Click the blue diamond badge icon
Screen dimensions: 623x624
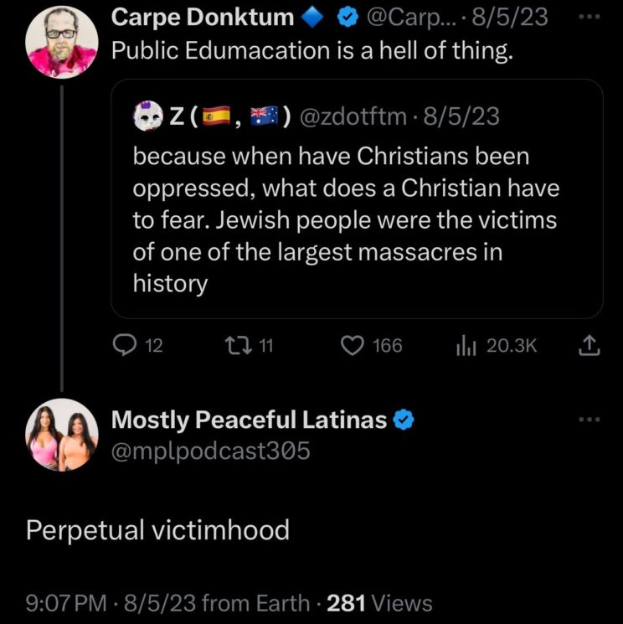312,17
